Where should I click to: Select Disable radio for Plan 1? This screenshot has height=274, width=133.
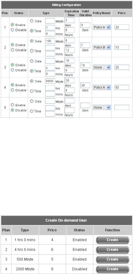(12, 30)
